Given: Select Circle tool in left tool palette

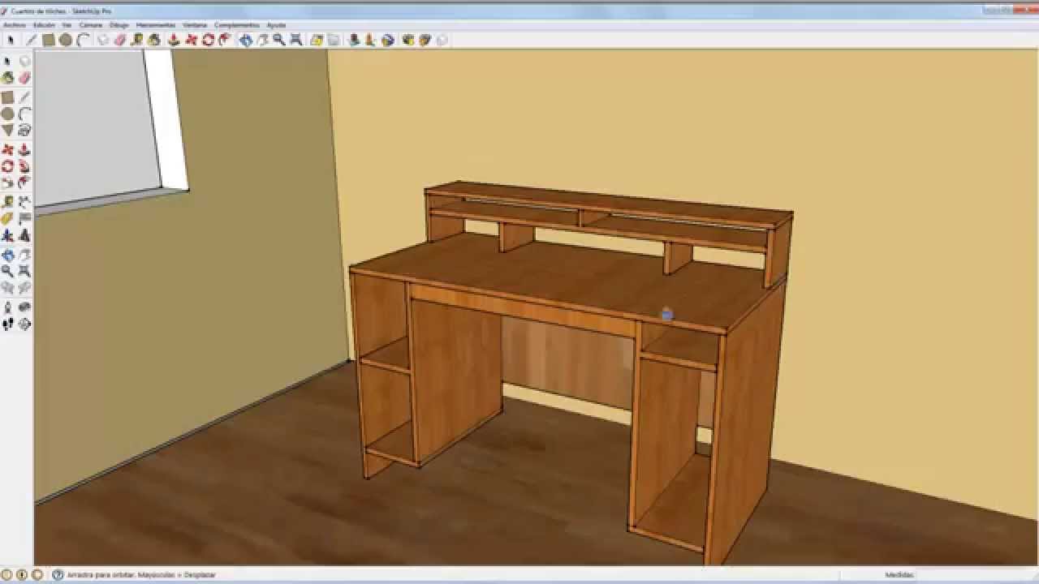Looking at the screenshot, I should pos(7,114).
